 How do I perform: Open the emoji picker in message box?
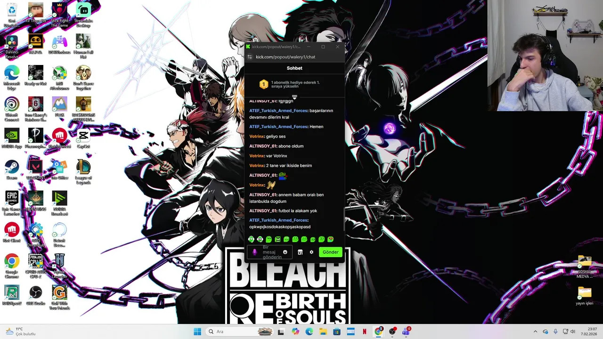coord(285,252)
